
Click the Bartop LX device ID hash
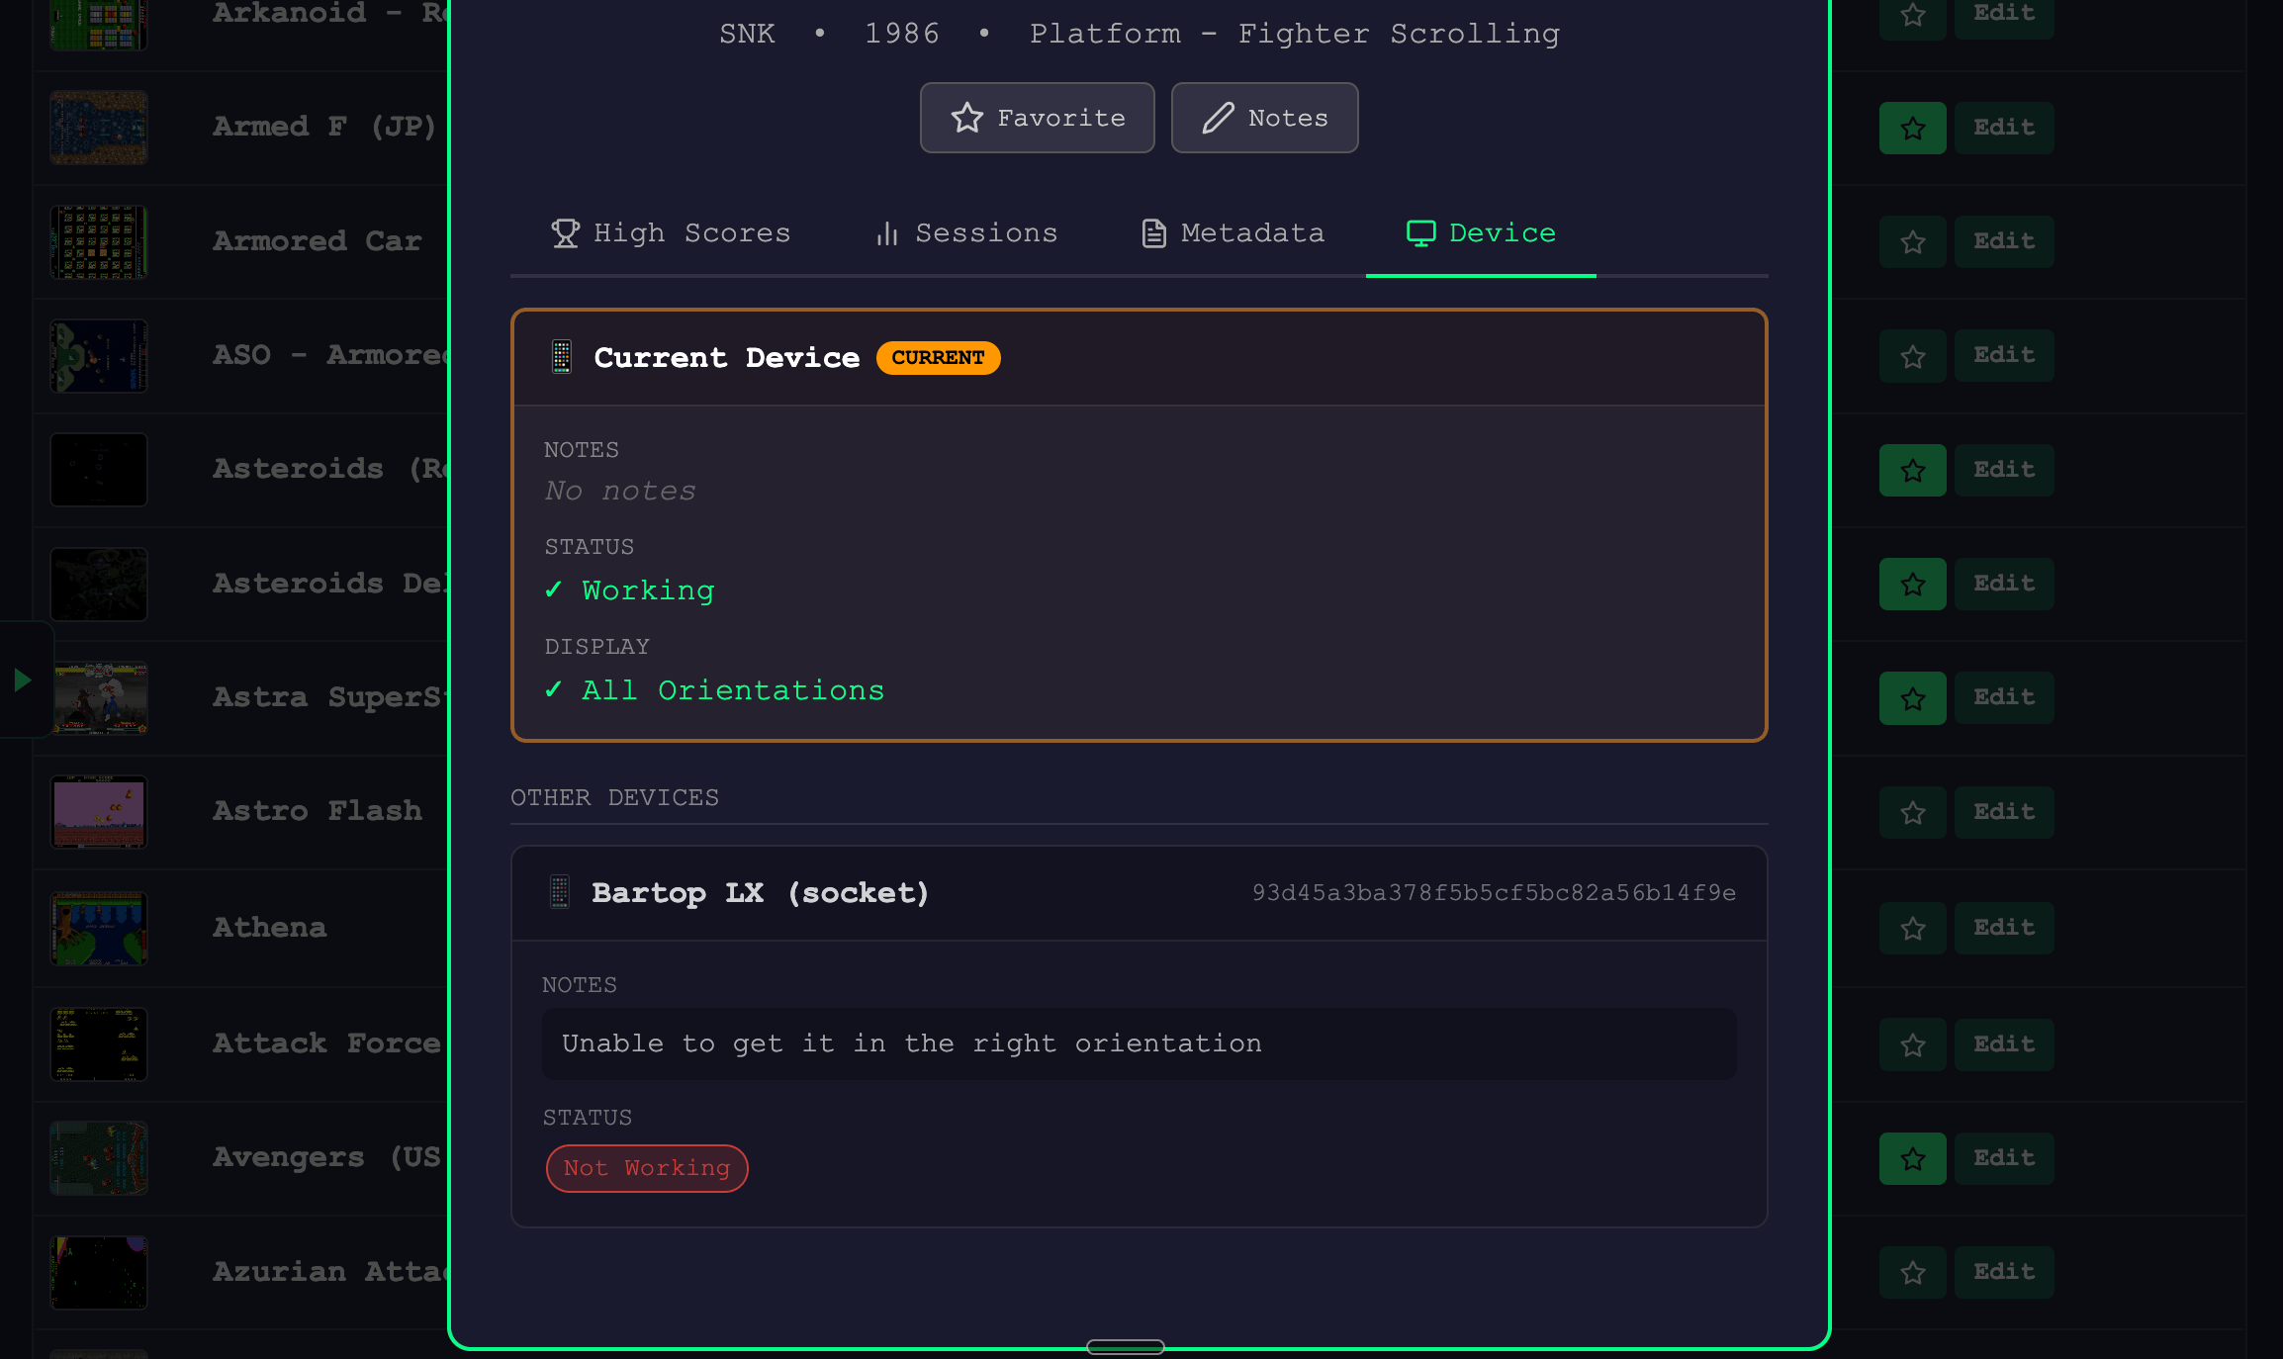pos(1494,892)
